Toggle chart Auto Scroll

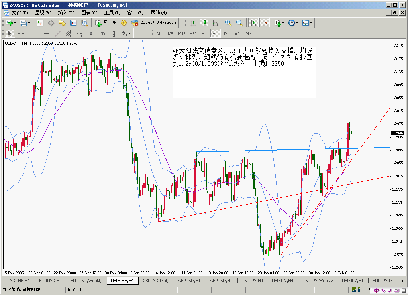[253, 23]
